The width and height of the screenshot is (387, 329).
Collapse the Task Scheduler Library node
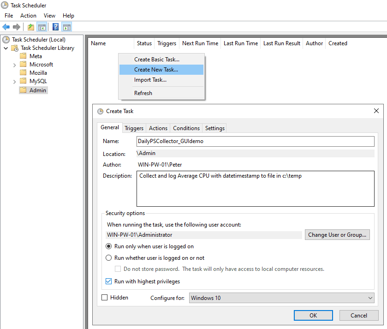(x=6, y=48)
